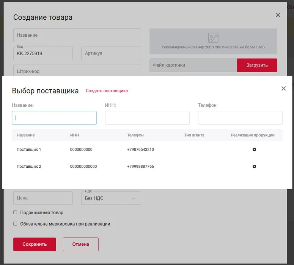Image resolution: width=294 pixels, height=265 pixels.
Task: Focus the supplier Название search field
Action: [x=54, y=118]
